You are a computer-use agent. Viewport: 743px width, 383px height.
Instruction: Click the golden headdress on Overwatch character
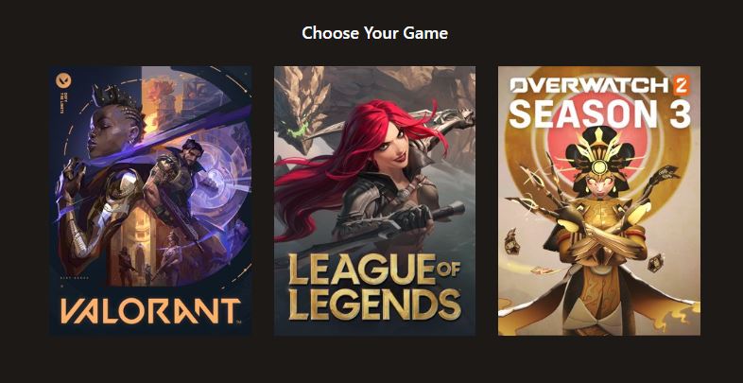[x=599, y=151]
